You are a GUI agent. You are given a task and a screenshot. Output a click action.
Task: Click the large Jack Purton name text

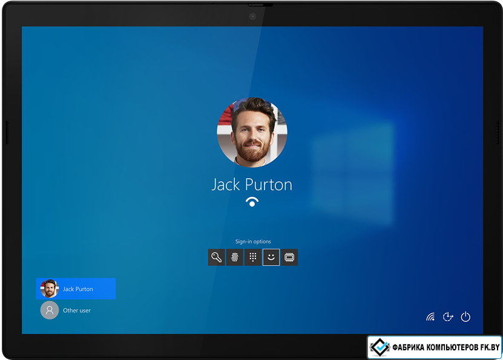tap(252, 185)
